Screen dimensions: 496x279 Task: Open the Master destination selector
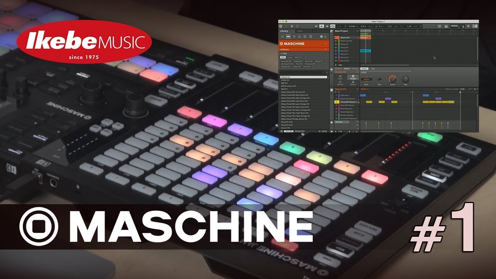(366, 79)
